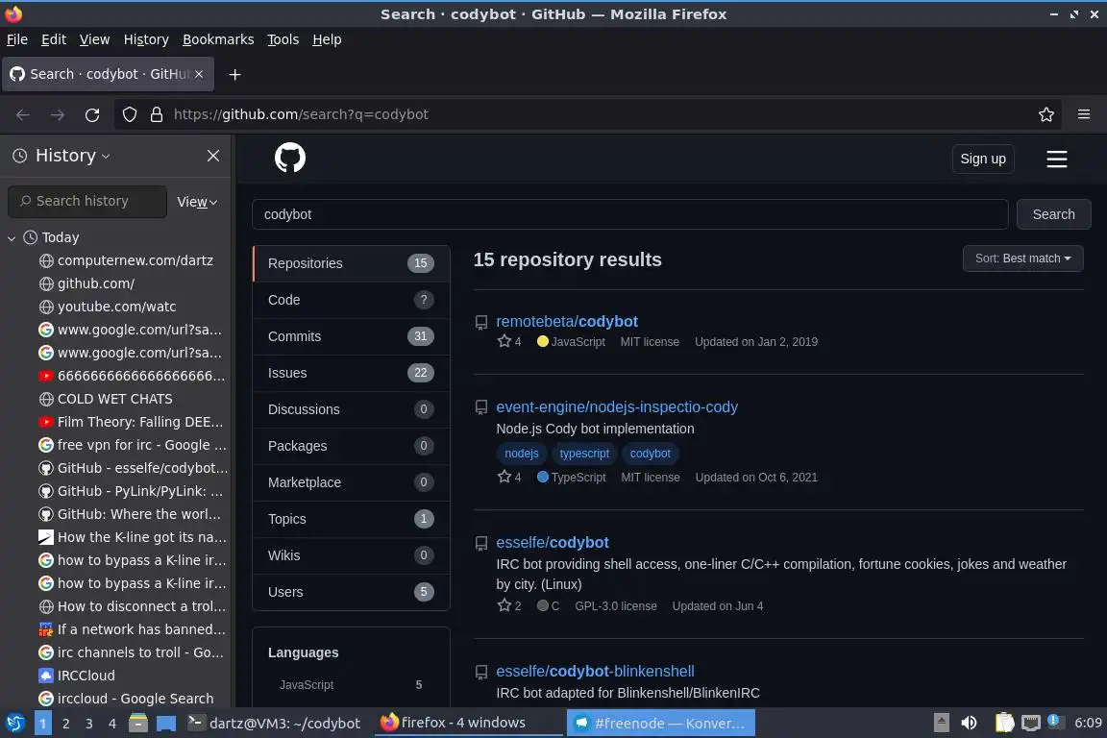Open the Help menu
The width and height of the screenshot is (1107, 738).
(x=327, y=39)
